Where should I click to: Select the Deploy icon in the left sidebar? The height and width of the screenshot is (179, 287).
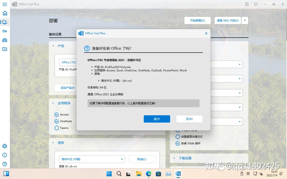[x=5, y=22]
